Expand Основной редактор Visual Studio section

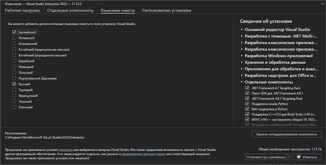242,30
